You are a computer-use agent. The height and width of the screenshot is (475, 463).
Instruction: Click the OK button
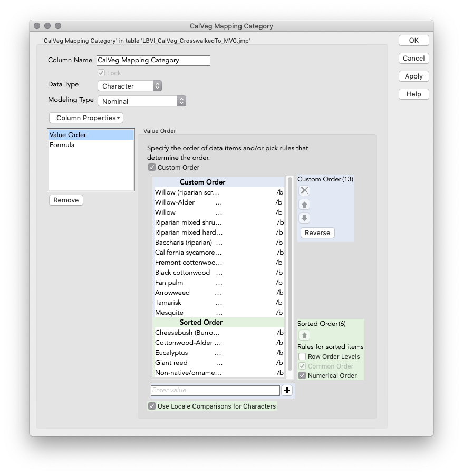pyautogui.click(x=413, y=40)
